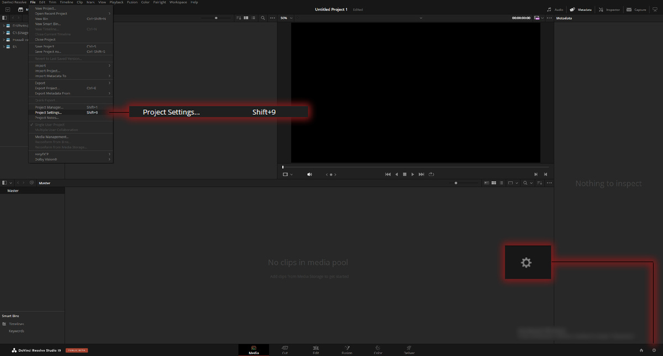Open viewer mode dropdown below preview
This screenshot has height=356, width=663.
288,174
